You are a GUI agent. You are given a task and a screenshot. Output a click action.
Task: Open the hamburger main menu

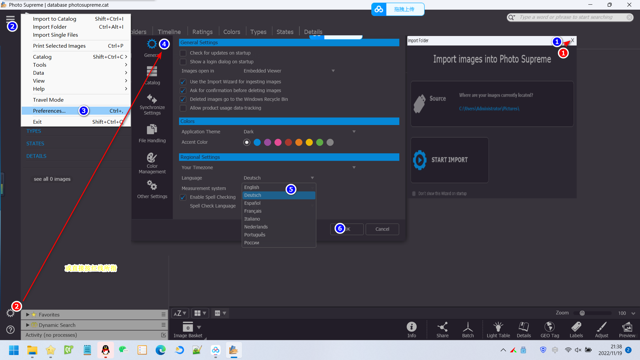click(10, 19)
